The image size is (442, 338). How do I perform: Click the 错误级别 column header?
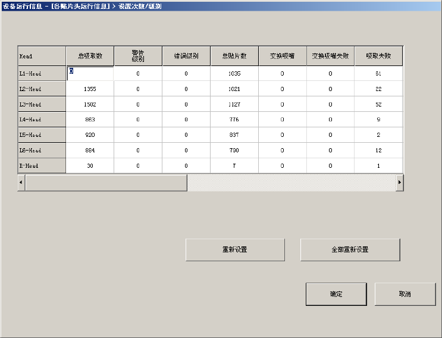186,56
